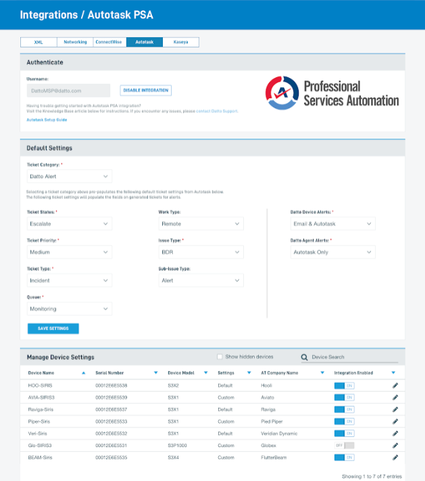This screenshot has width=425, height=481.
Task: Open Ticket Priority dropdown
Action: 69,252
